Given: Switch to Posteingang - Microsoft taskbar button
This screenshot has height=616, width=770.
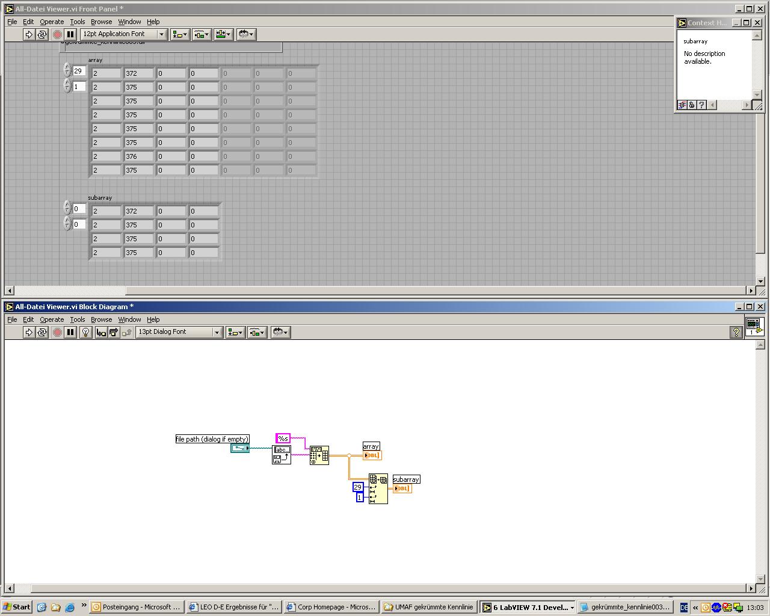Looking at the screenshot, I should click(137, 607).
